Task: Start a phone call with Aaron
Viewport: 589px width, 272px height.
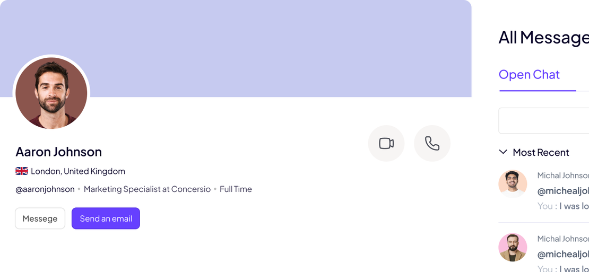Action: (x=432, y=143)
